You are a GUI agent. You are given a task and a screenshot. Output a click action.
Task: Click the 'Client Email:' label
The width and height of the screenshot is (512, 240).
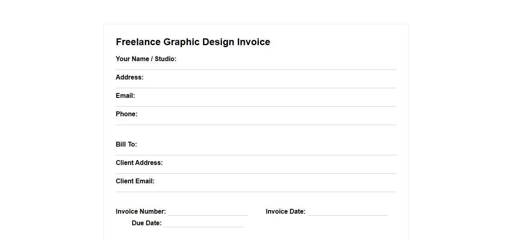point(135,181)
